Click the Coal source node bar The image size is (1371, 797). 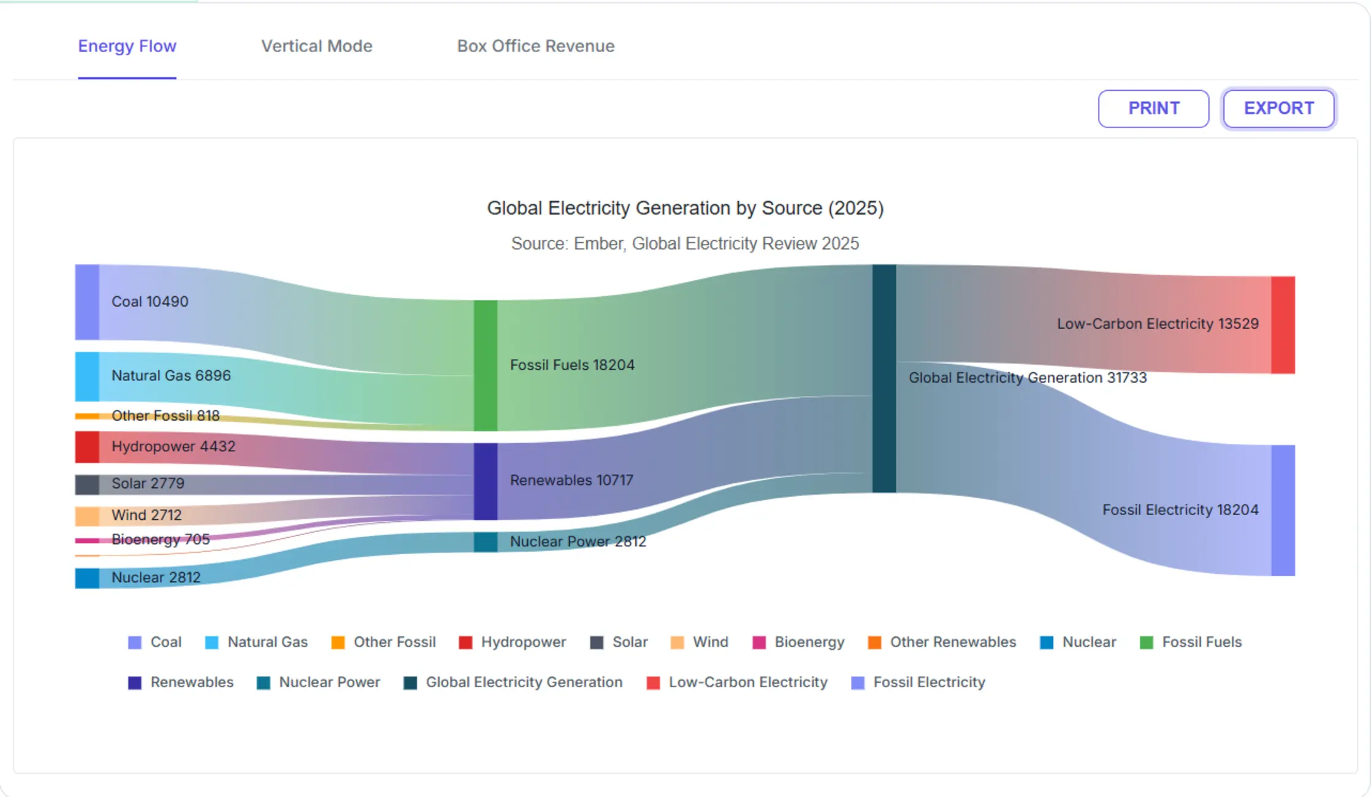coord(87,302)
